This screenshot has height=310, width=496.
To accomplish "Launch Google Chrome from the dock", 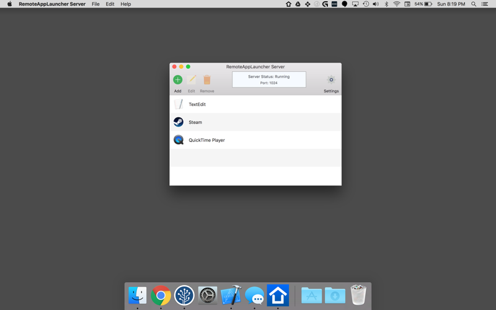I will tap(161, 295).
